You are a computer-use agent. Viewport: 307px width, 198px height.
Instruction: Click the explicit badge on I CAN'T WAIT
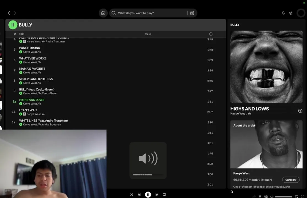click(x=25, y=114)
